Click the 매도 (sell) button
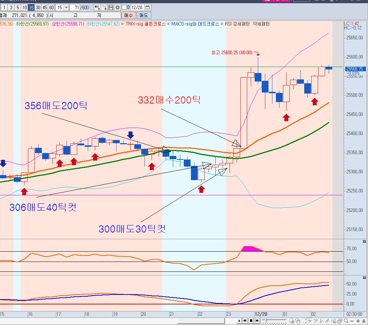368x325 pixels. pos(143,15)
